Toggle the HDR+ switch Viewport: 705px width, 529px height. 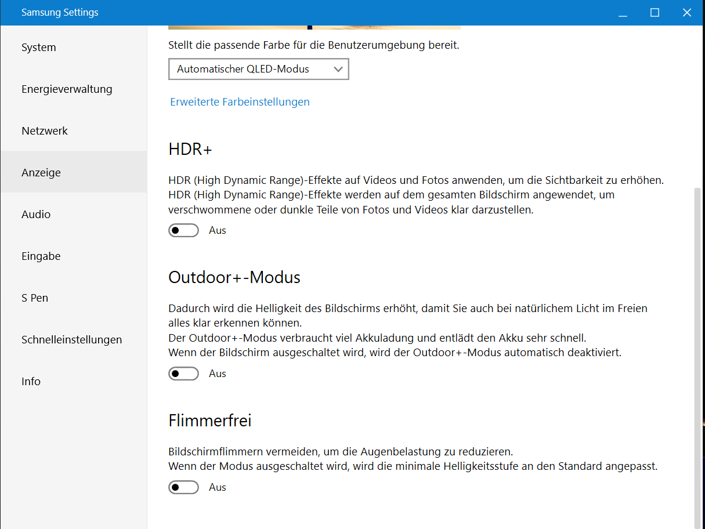coord(183,230)
